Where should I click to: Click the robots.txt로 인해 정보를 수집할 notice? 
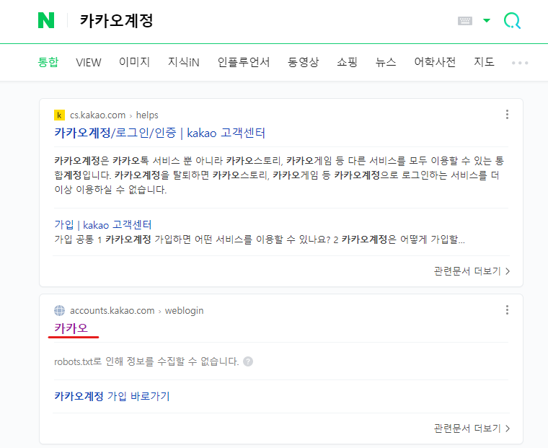146,361
